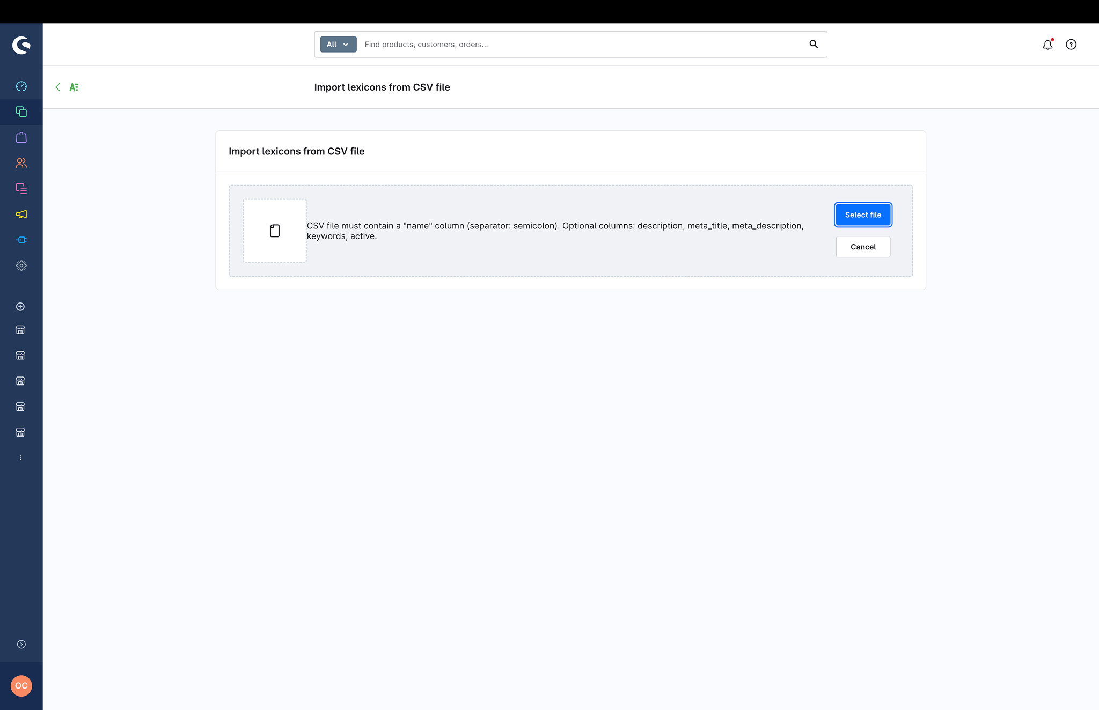The image size is (1099, 710).
Task: Show more sales channels via three dots
Action: point(20,457)
